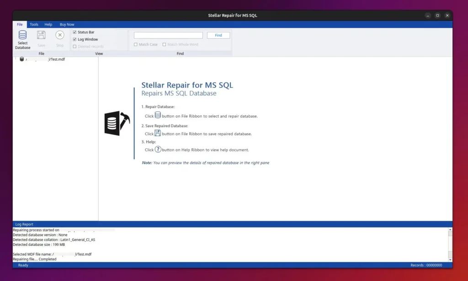Viewport: 468px width, 281px height.
Task: Open the Buy Now tab
Action: 67,25
